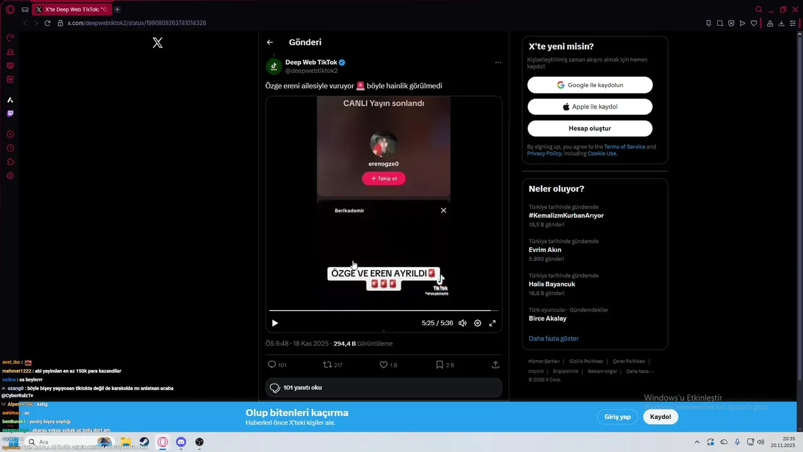This screenshot has width=803, height=452.
Task: Click Daha fazla göster link
Action: click(x=553, y=338)
